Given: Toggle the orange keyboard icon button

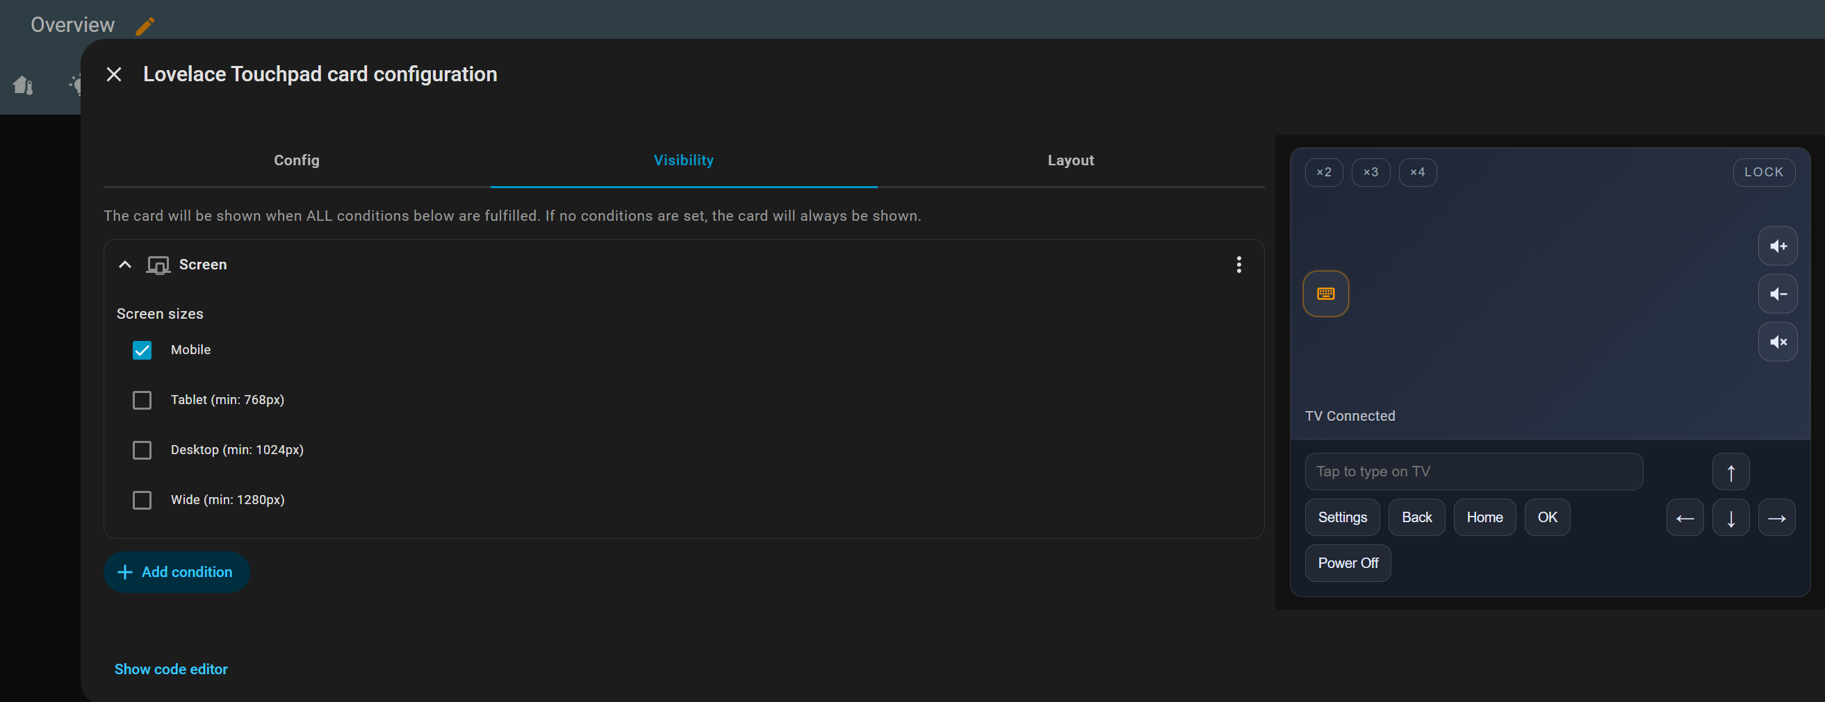Looking at the screenshot, I should coord(1325,294).
